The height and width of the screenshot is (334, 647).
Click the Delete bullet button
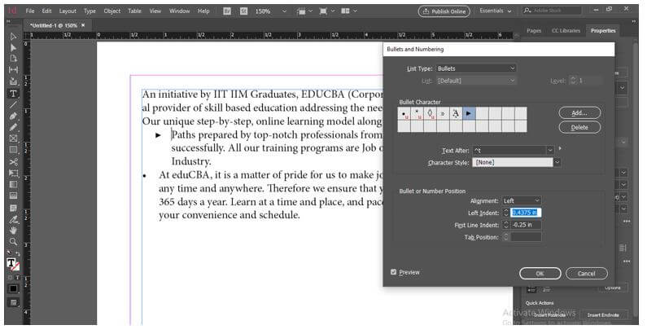point(579,127)
